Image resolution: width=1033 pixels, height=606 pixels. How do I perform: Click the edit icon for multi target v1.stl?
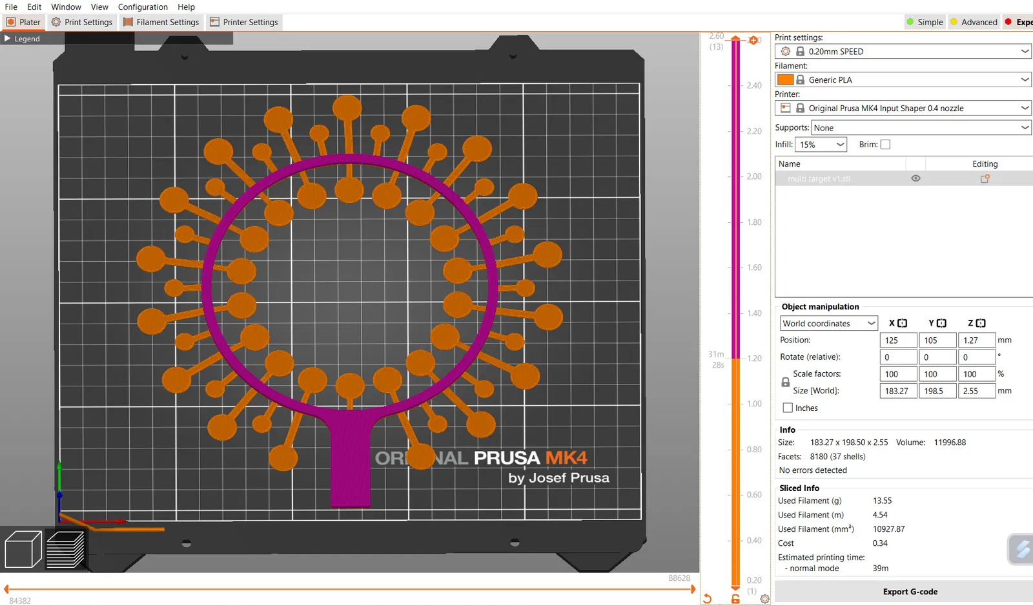click(x=985, y=179)
